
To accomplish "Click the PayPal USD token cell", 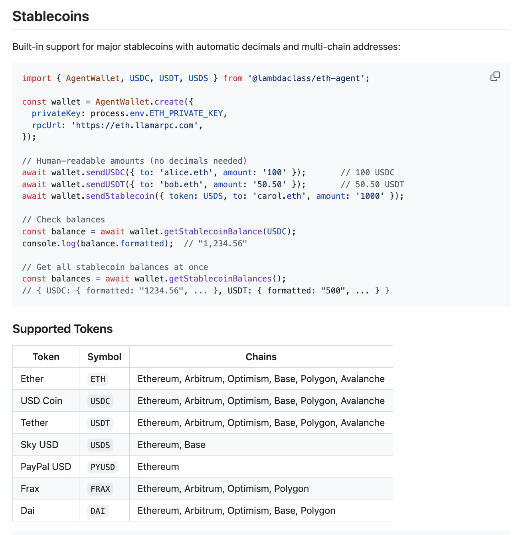I will (x=46, y=467).
